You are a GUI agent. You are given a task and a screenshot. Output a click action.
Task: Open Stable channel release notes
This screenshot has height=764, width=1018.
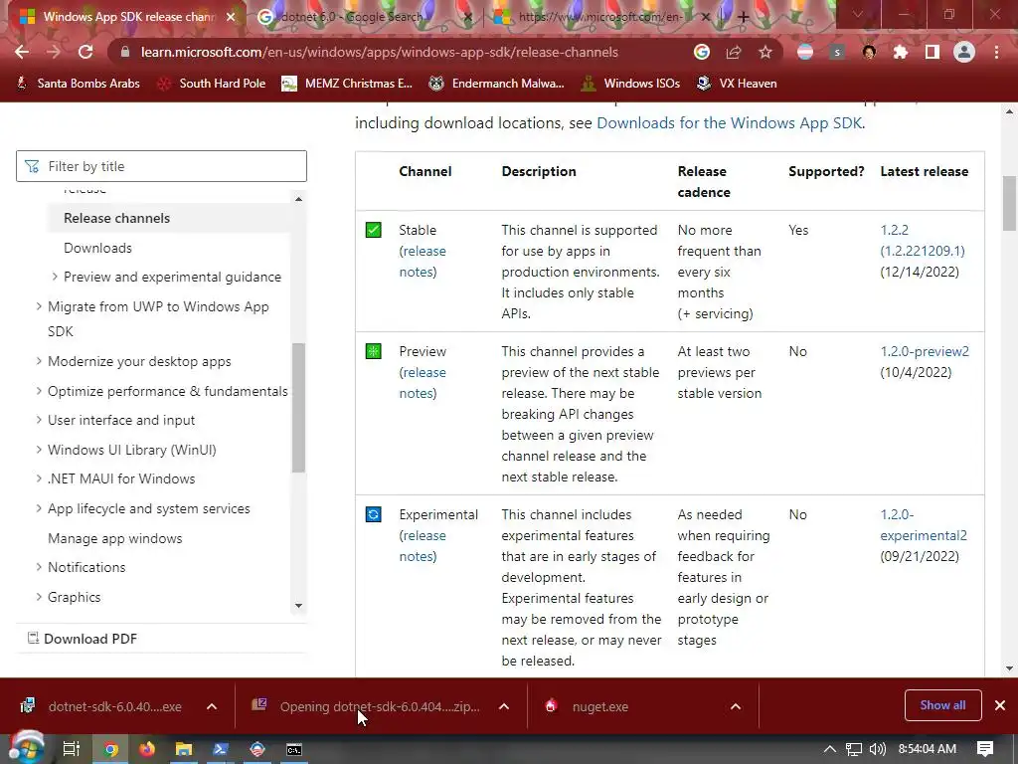423,262
